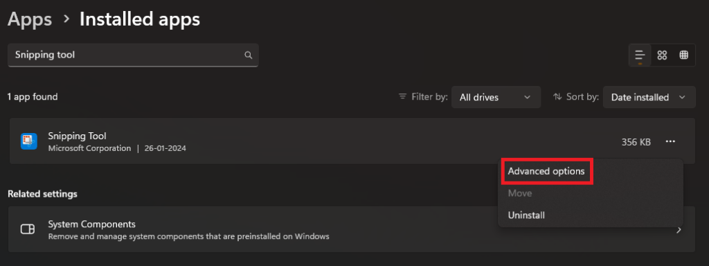Click the search magnifier icon
The image size is (709, 266).
[248, 55]
